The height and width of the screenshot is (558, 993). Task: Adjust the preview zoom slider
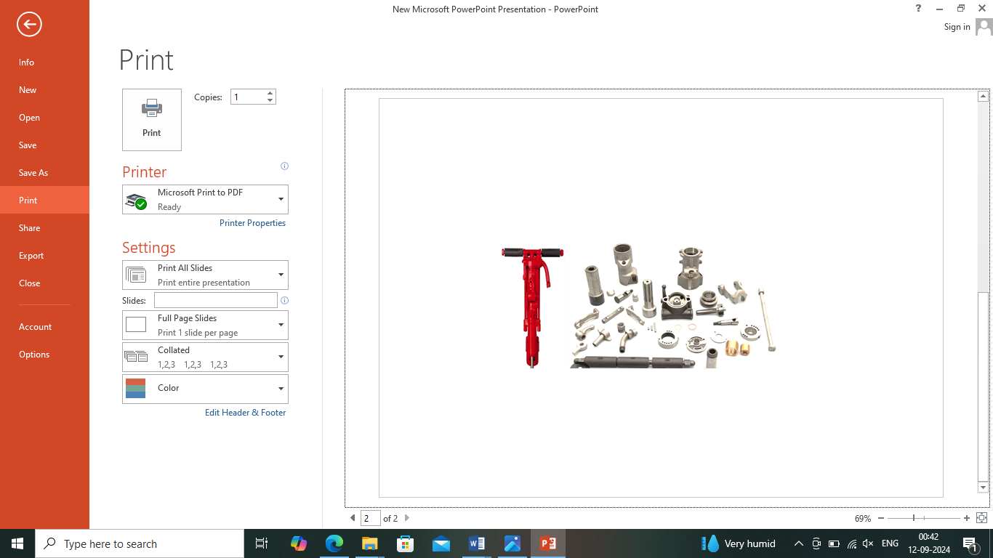point(914,518)
